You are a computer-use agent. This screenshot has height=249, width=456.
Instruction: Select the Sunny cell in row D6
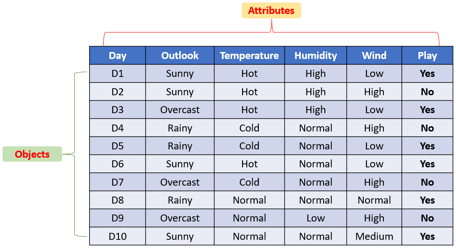[x=180, y=164]
